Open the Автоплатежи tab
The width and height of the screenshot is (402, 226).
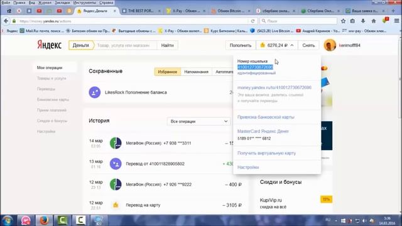tap(224, 72)
